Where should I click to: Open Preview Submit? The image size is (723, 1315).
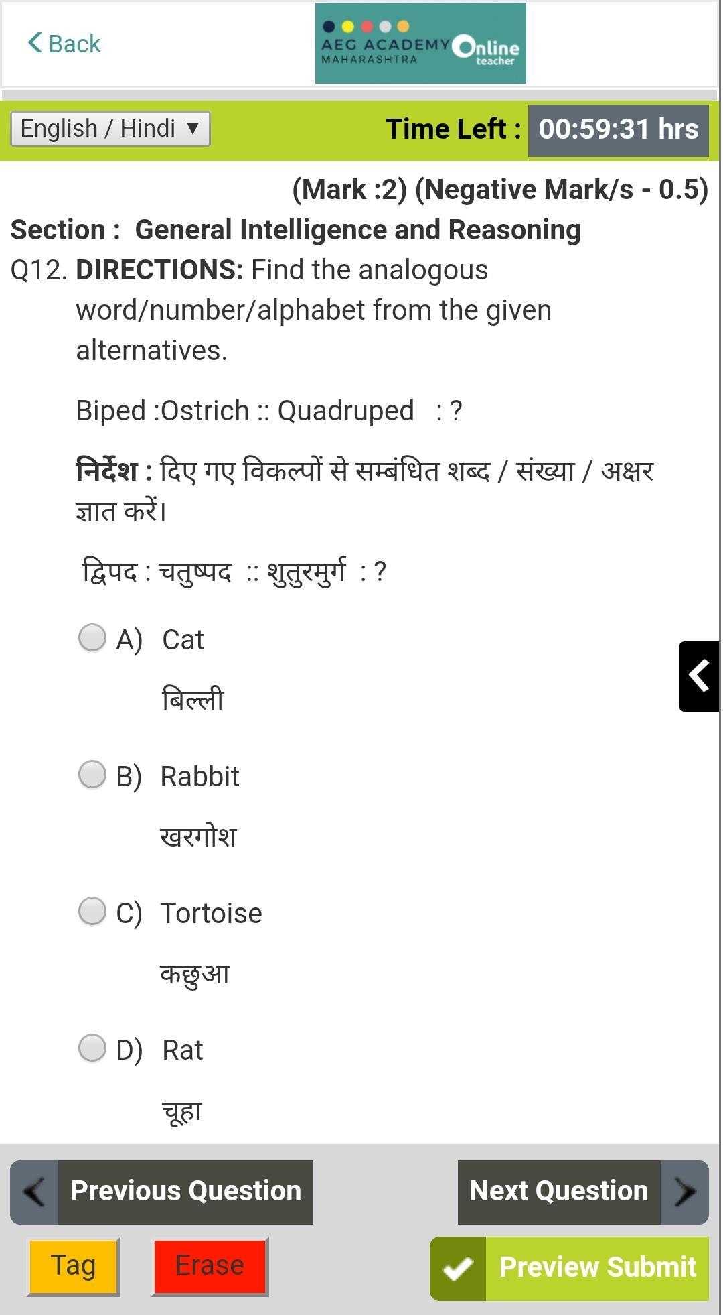pyautogui.click(x=570, y=1269)
